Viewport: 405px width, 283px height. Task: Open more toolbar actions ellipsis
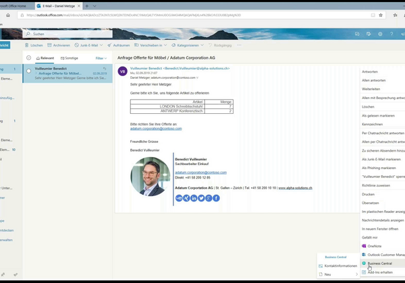pyautogui.click(x=239, y=45)
